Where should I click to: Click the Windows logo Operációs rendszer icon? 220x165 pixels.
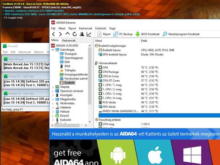pyautogui.click(x=57, y=91)
